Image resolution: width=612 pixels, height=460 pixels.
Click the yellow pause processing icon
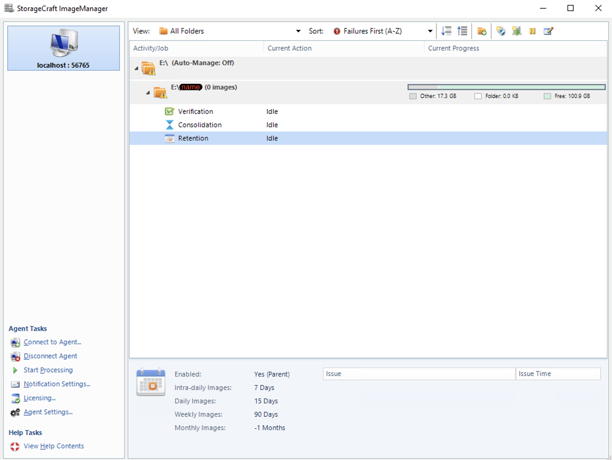pos(532,31)
